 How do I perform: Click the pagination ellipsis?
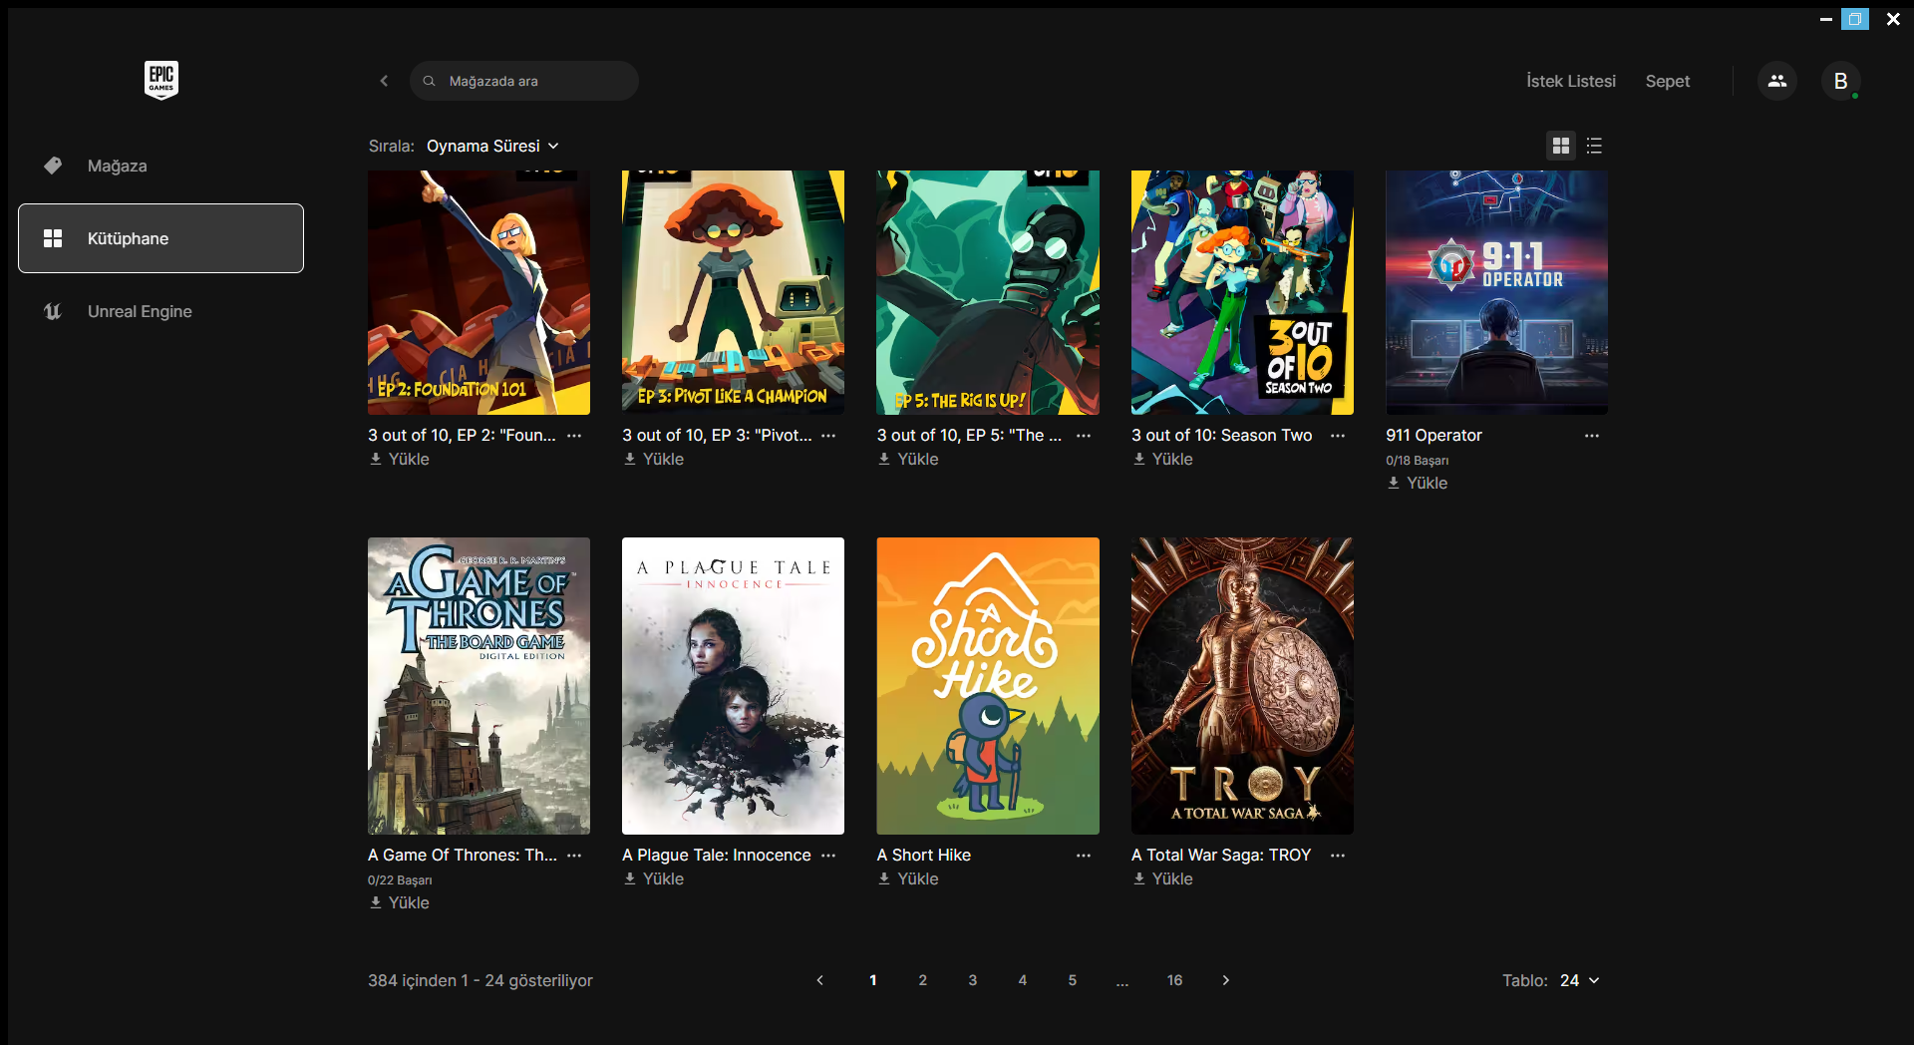coord(1122,981)
